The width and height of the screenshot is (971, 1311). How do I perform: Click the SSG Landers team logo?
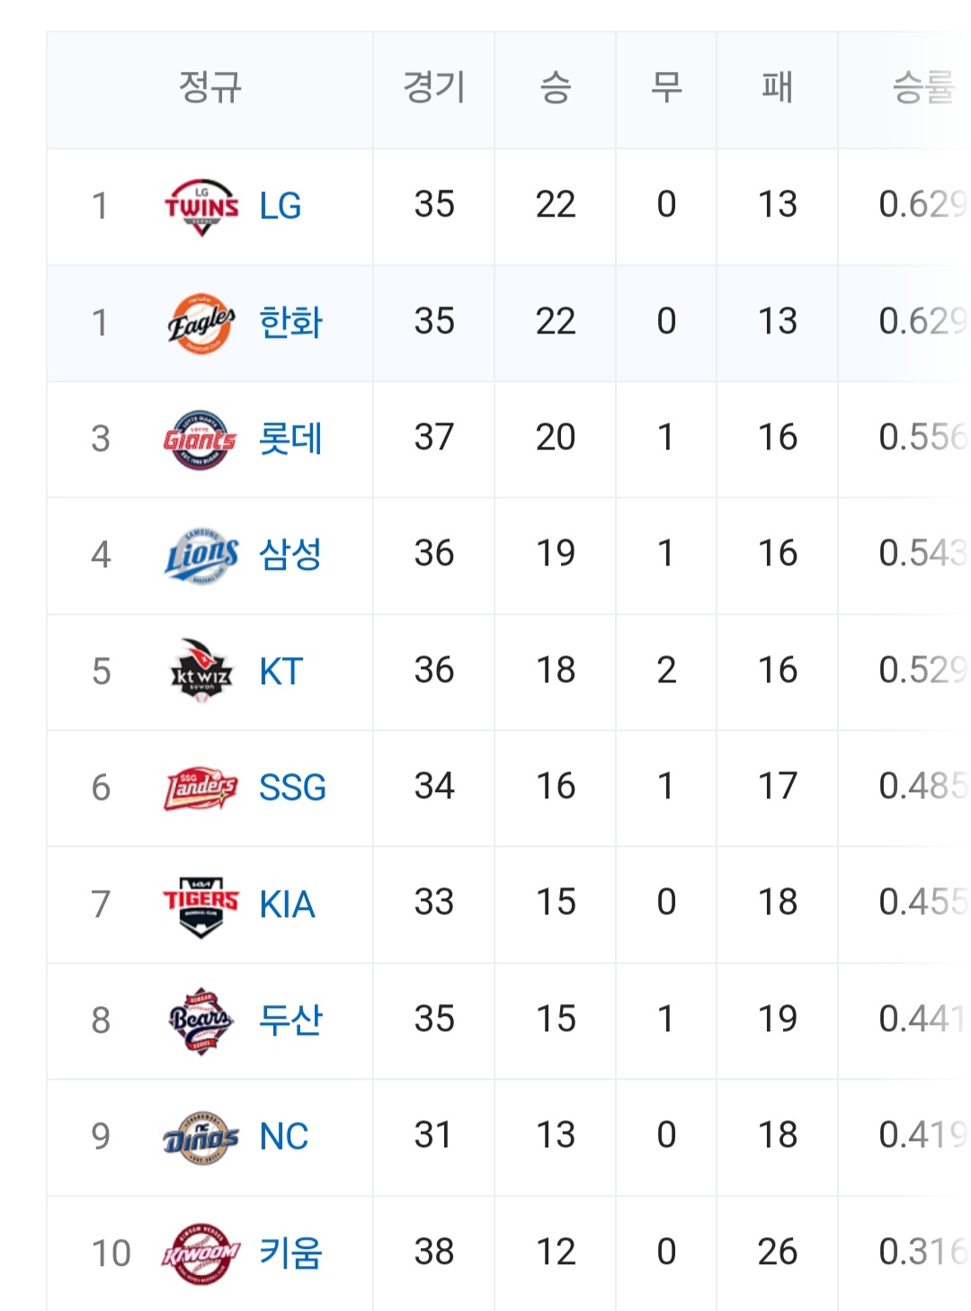coord(201,789)
